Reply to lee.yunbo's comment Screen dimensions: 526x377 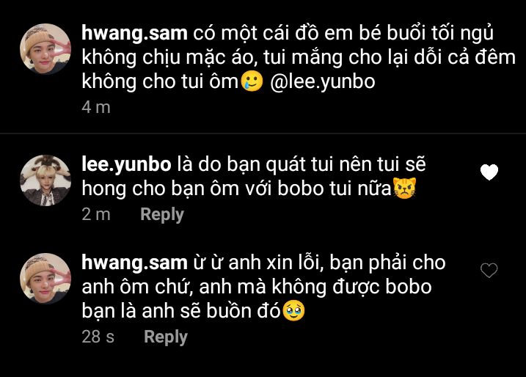pyautogui.click(x=162, y=214)
